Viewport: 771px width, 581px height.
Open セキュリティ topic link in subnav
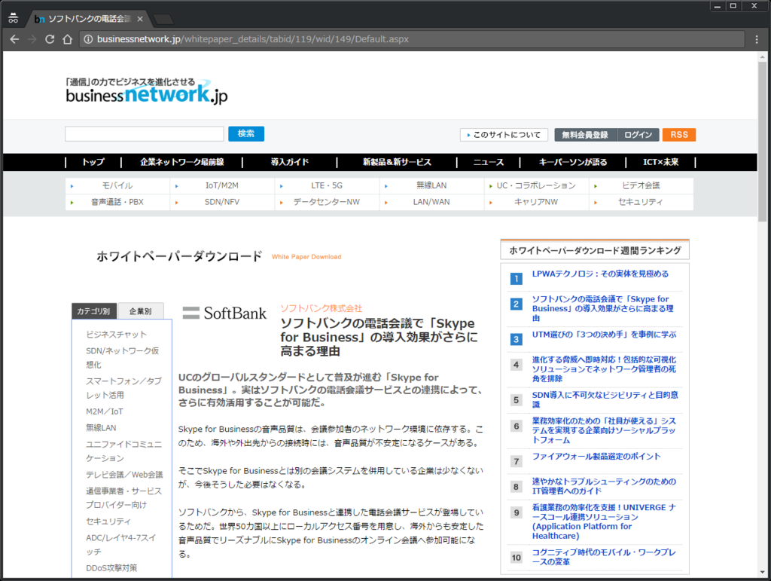coord(641,202)
